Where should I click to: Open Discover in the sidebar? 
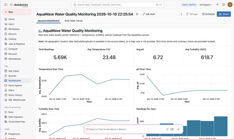[x=17, y=54]
